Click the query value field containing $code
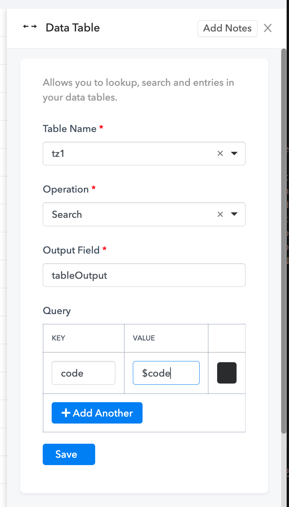Viewport: 289px width, 507px height. tap(166, 373)
